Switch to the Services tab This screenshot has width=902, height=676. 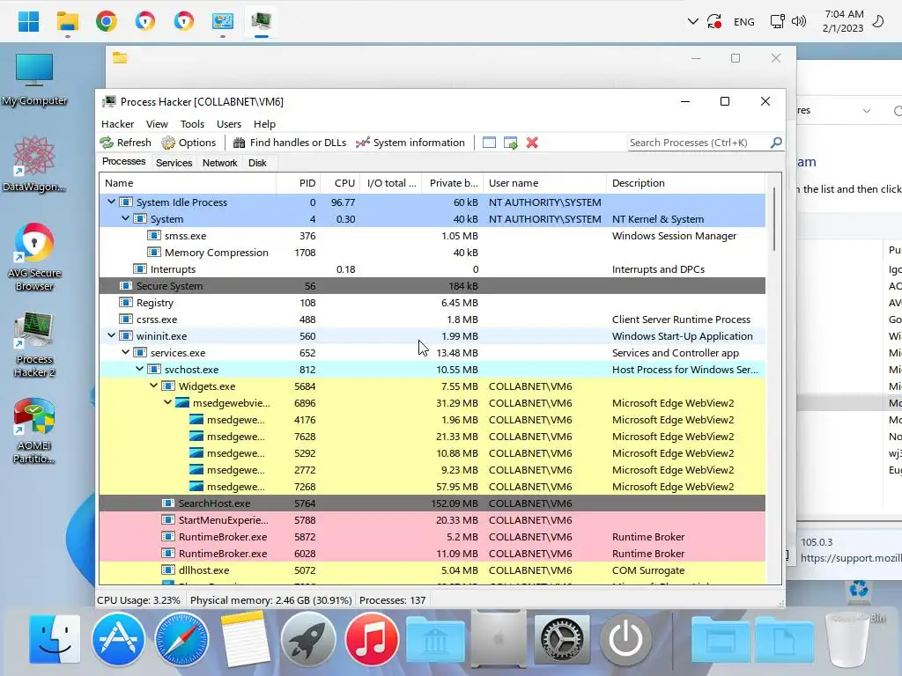coord(174,163)
